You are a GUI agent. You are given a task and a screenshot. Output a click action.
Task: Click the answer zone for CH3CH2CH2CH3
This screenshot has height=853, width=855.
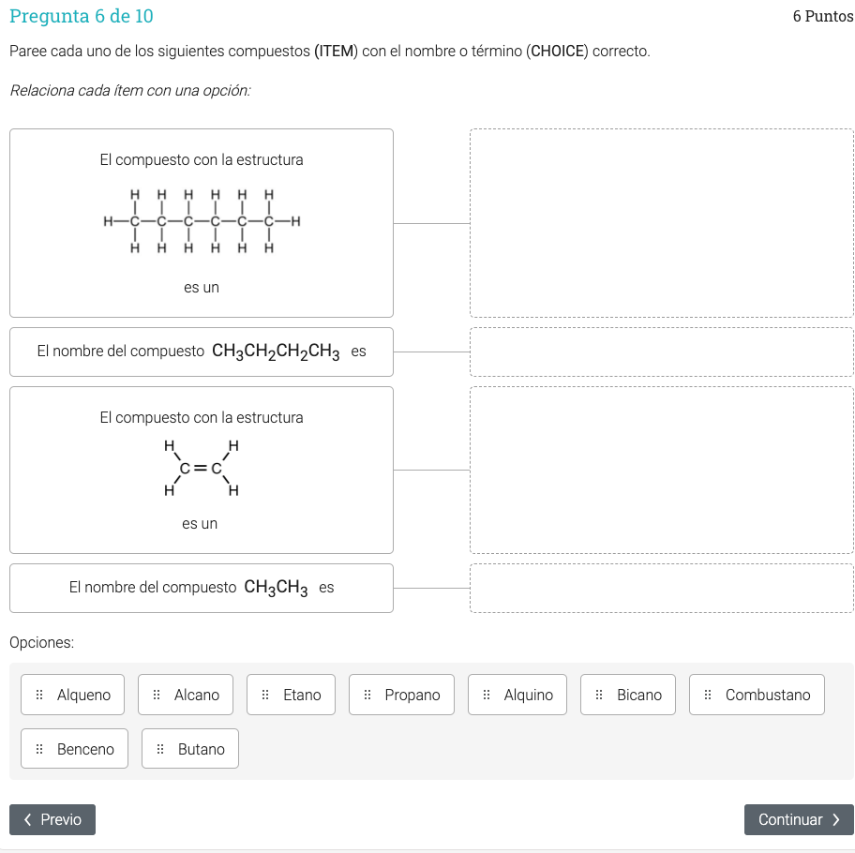click(x=661, y=352)
